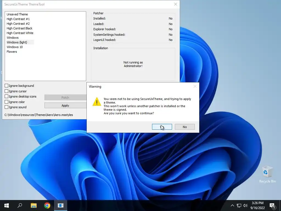
Task: Click 'Are you sure you want to continue?' text
Action: pos(129,113)
